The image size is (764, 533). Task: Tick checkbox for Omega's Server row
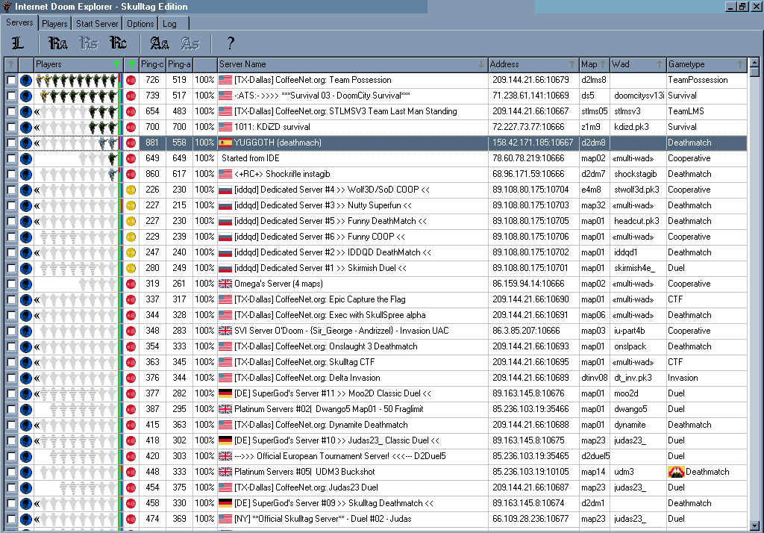pos(11,284)
